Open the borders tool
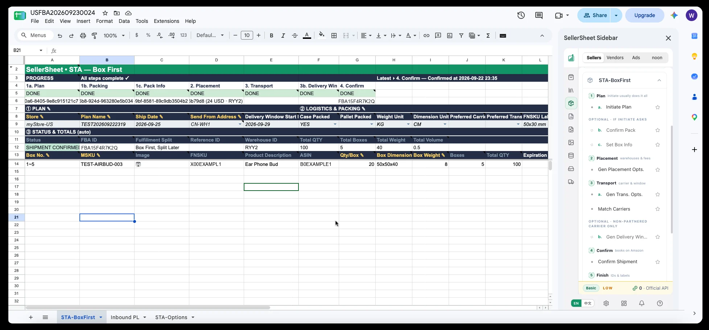This screenshot has height=330, width=709. (334, 36)
